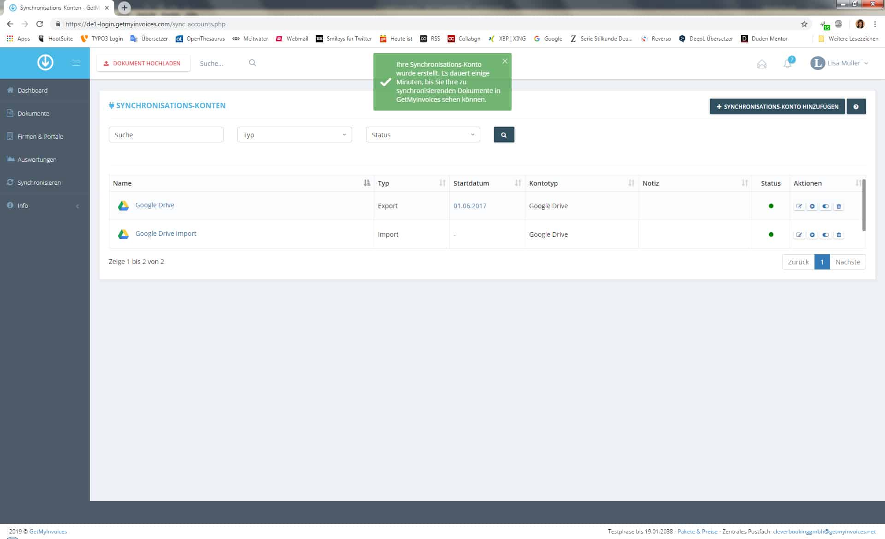This screenshot has width=885, height=539.
Task: Reload the page in browser
Action: pos(40,24)
